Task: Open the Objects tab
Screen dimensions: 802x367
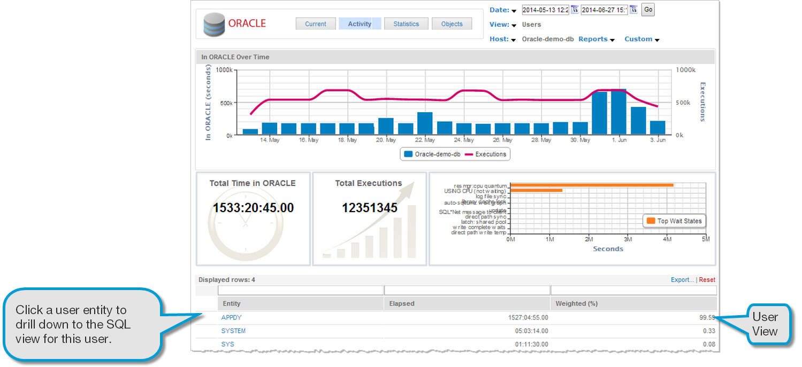Action: (452, 24)
